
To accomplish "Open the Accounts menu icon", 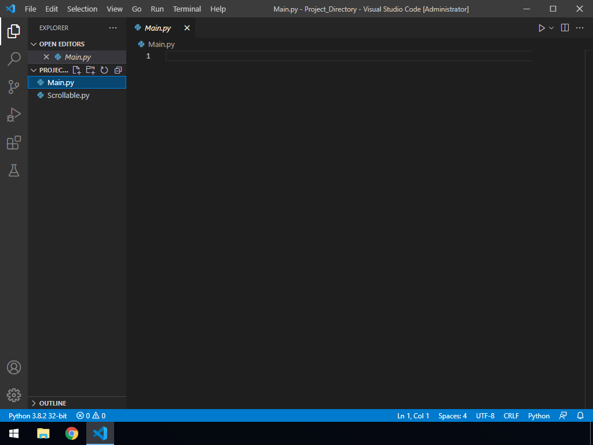I will point(14,367).
